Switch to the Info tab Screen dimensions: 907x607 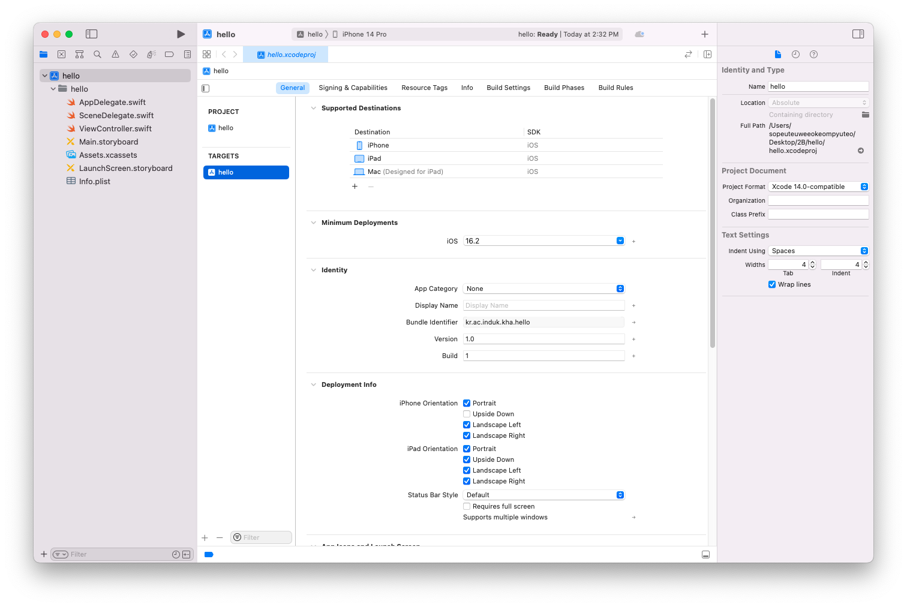tap(467, 88)
